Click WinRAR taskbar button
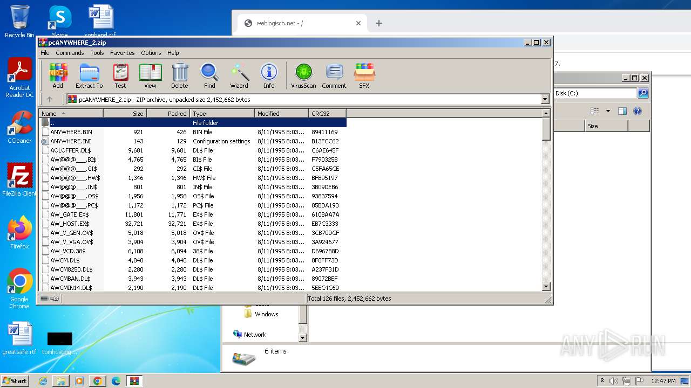Viewport: 691px width, 388px height. pyautogui.click(x=134, y=381)
